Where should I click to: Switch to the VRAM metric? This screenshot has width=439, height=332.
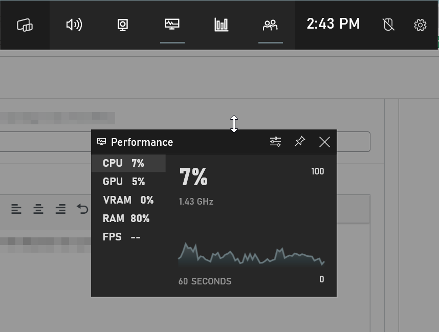coord(128,200)
